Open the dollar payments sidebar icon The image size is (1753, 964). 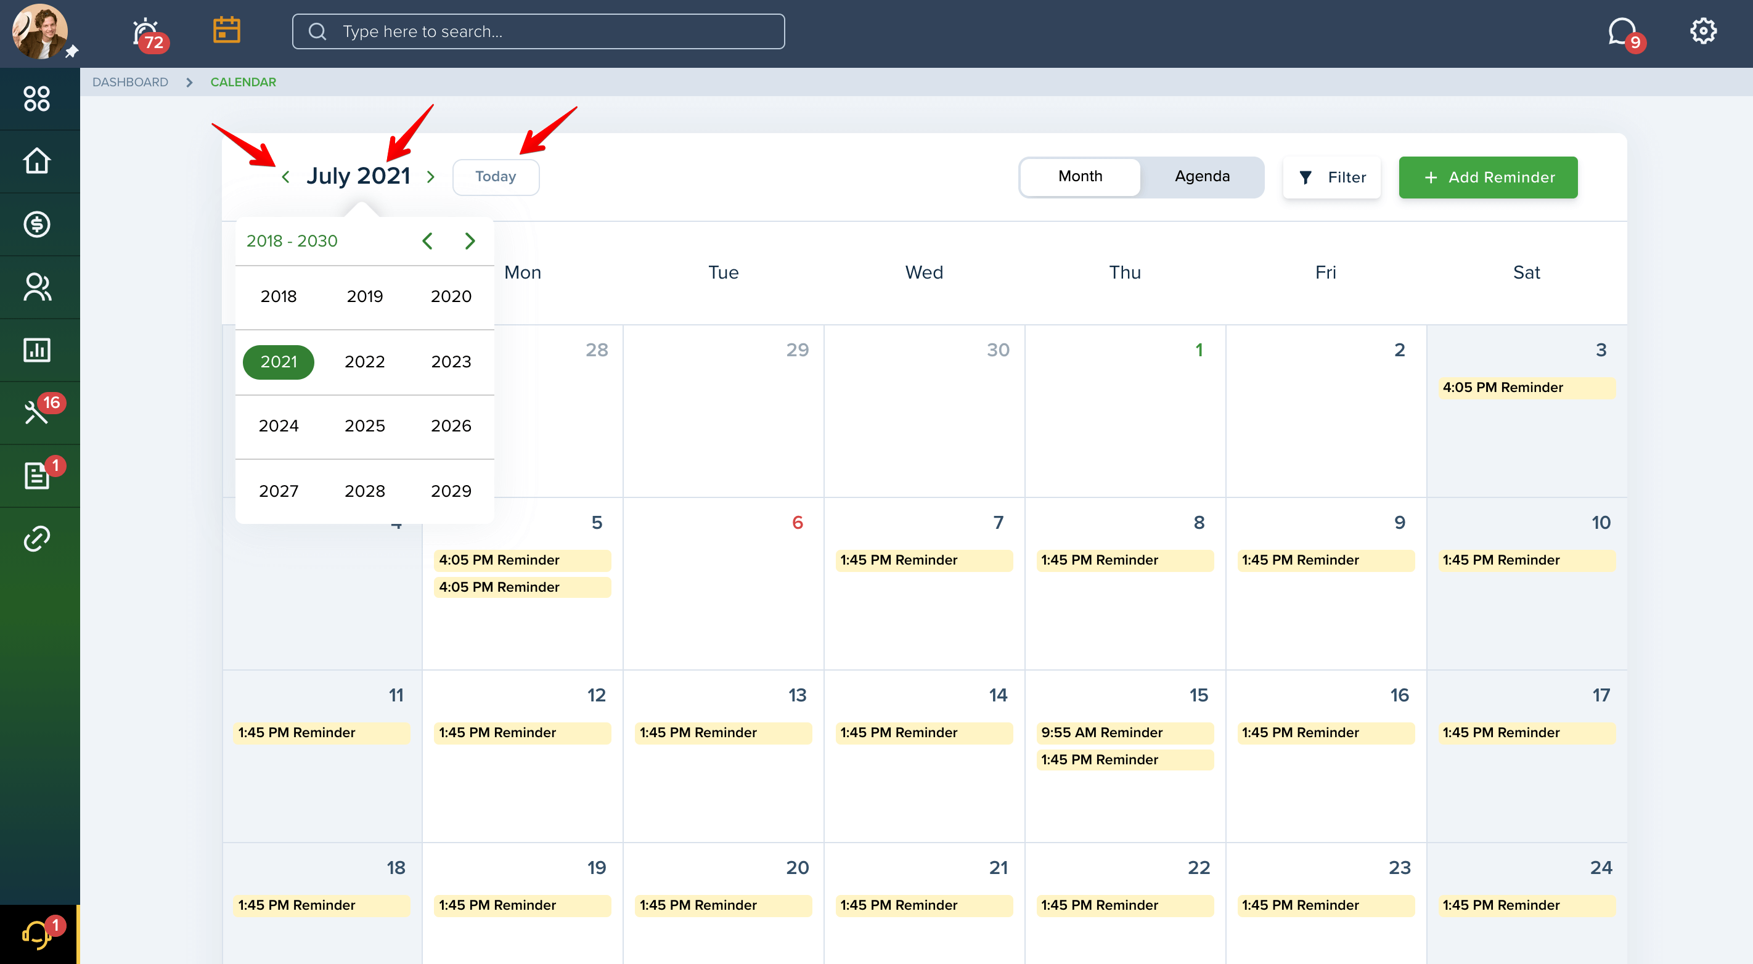click(37, 224)
